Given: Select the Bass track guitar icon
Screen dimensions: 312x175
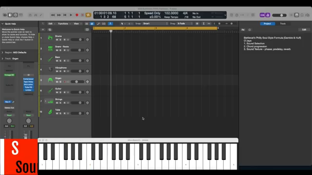Looking at the screenshot, I should click(x=50, y=59).
